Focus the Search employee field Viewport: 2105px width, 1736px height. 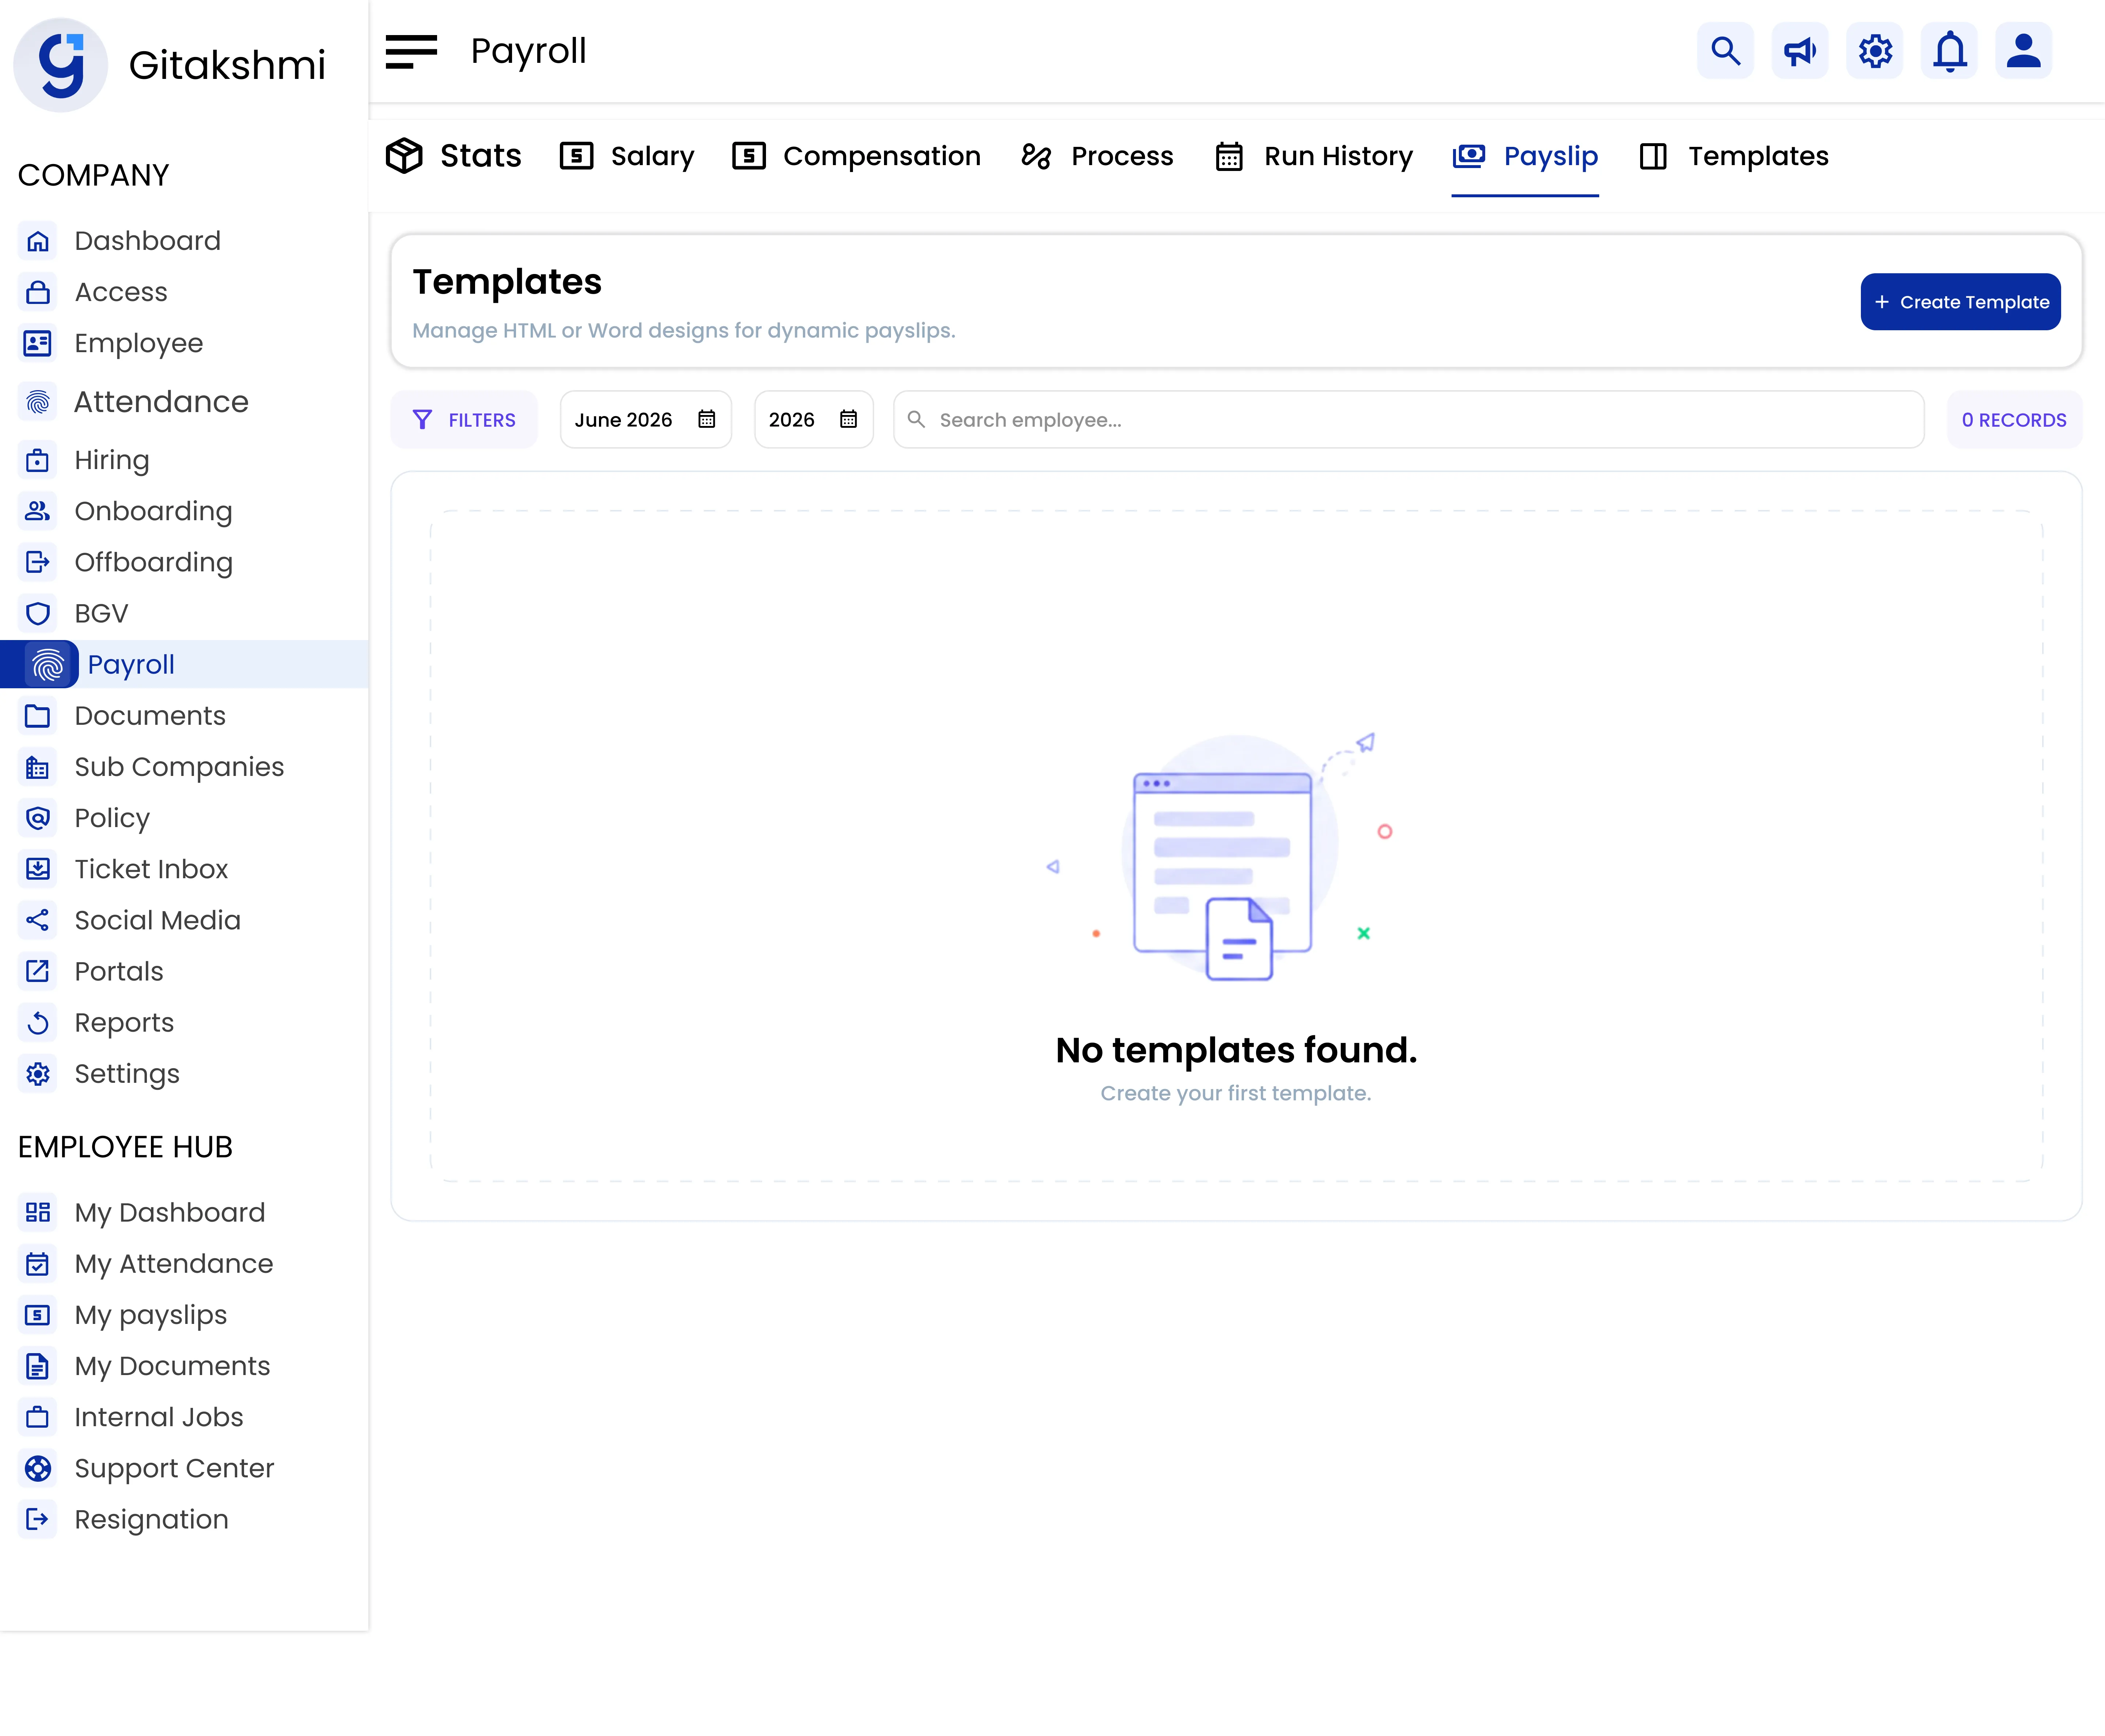(1409, 420)
